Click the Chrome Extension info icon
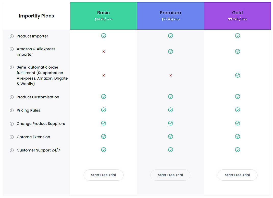 coord(12,137)
